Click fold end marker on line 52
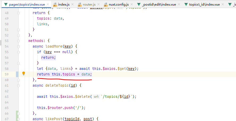 click(x=18, y=35)
